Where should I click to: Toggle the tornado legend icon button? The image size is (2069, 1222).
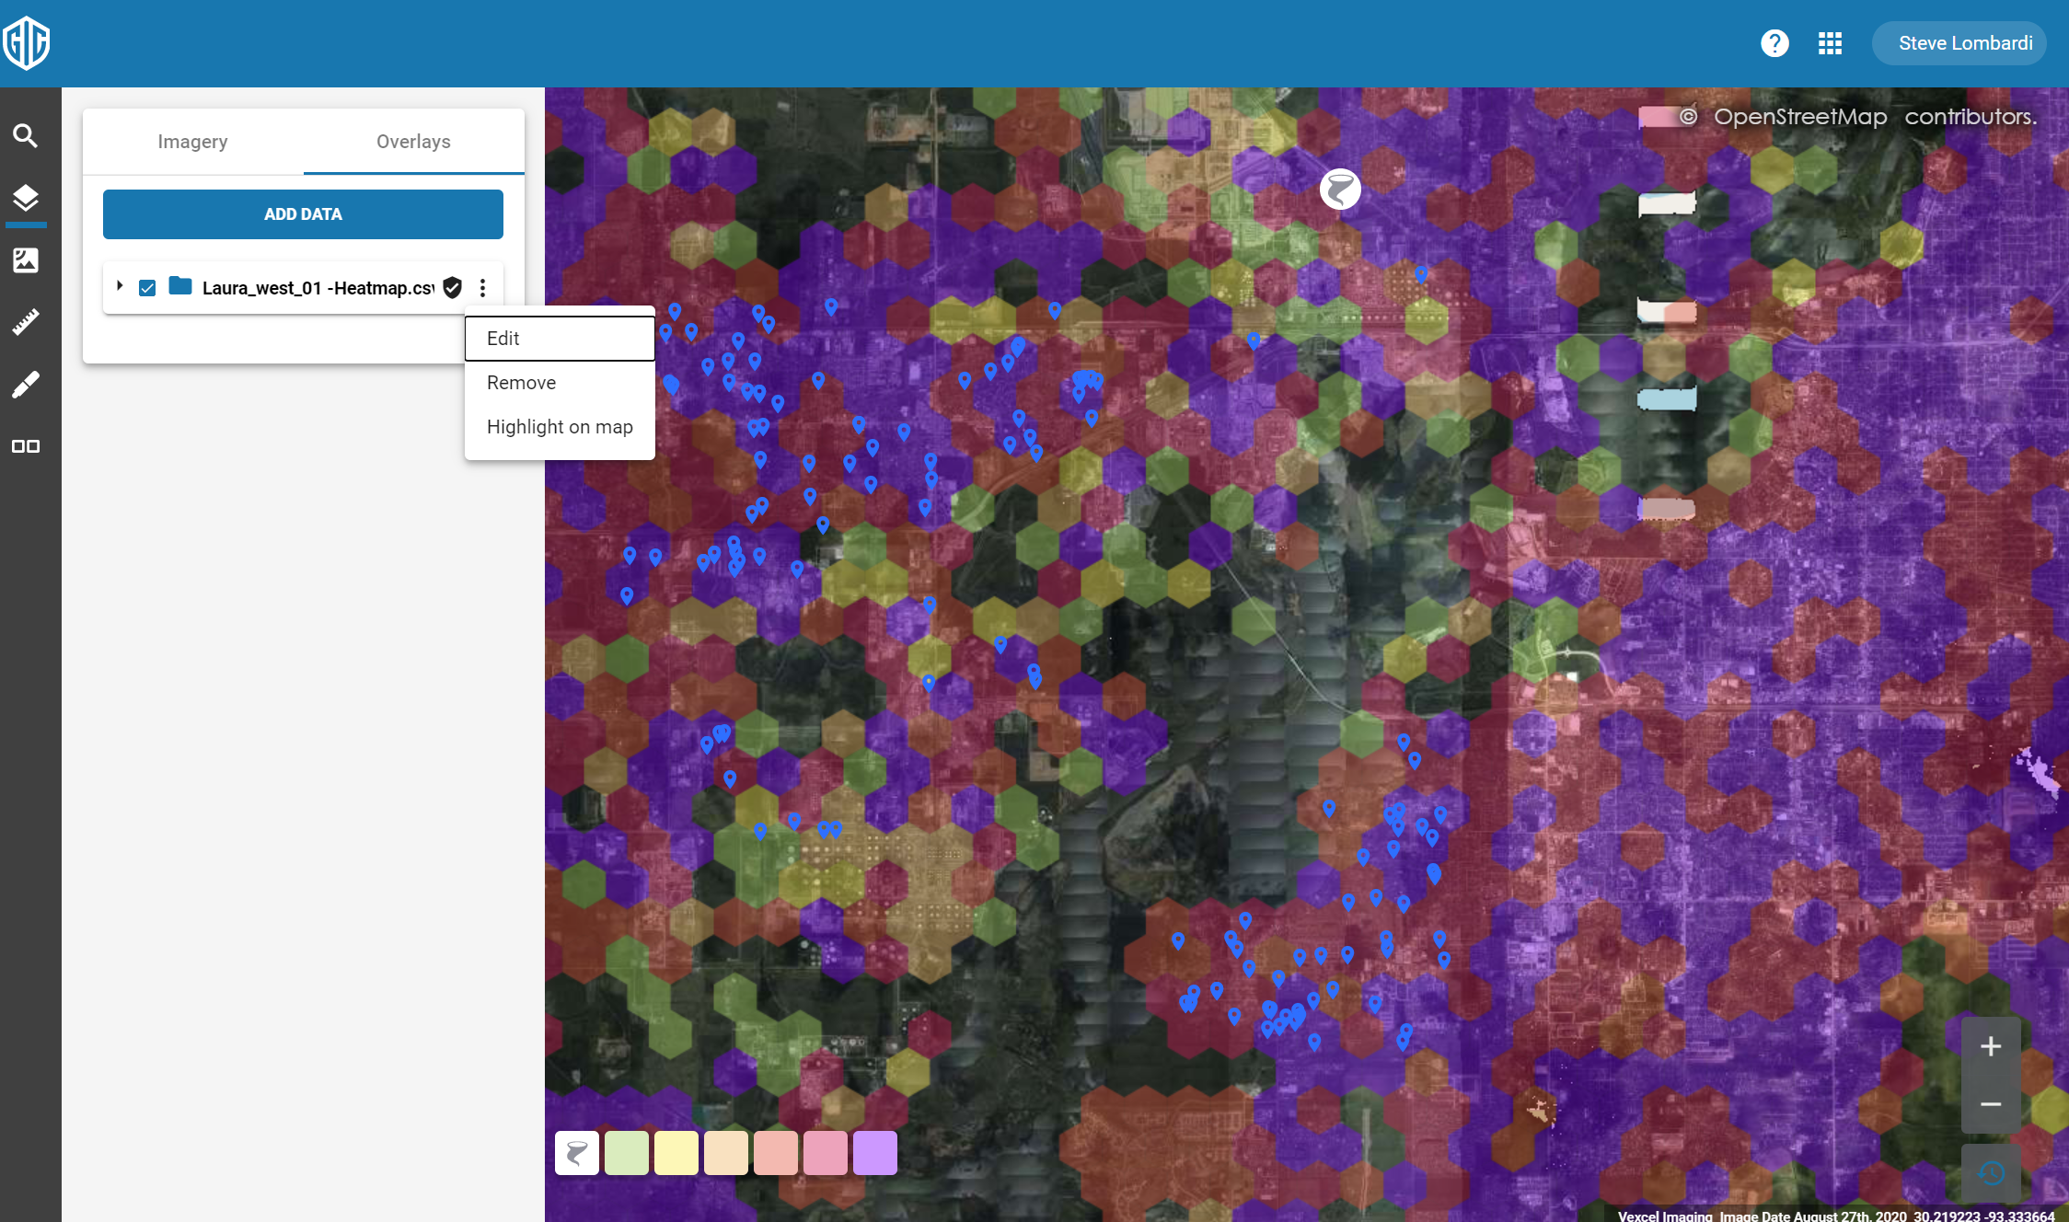[577, 1153]
